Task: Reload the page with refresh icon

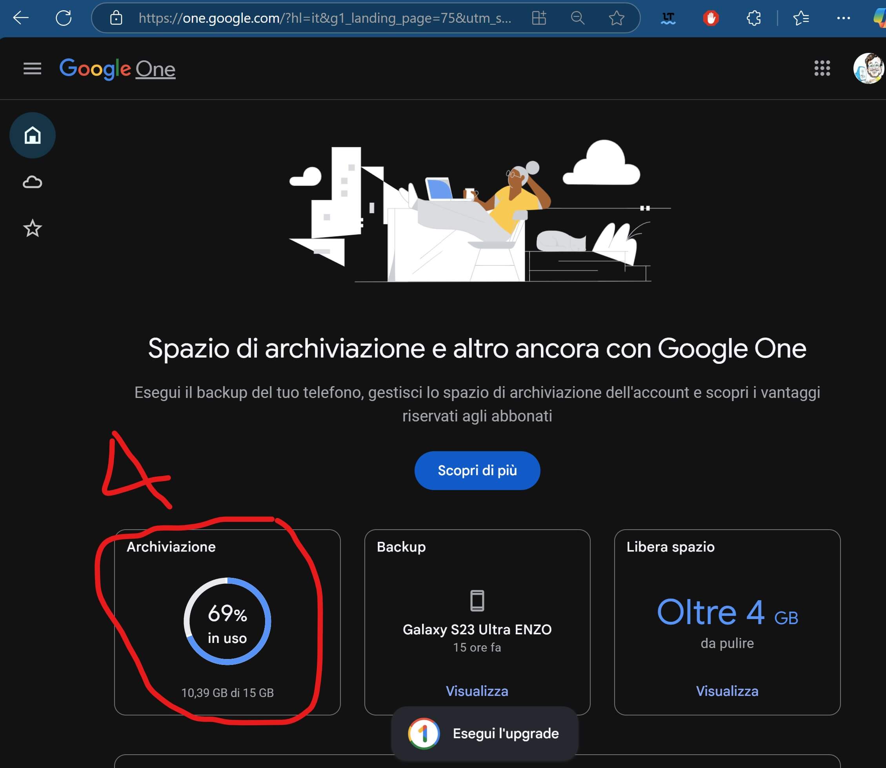Action: [64, 18]
